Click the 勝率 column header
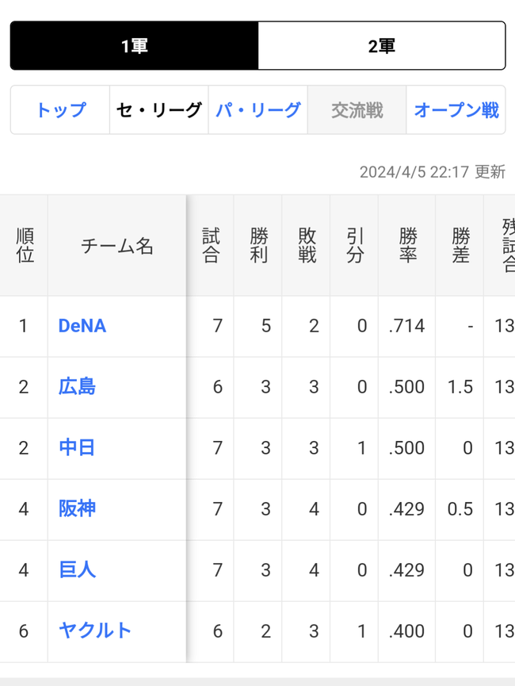Viewport: 515px width, 686px height. click(x=407, y=246)
